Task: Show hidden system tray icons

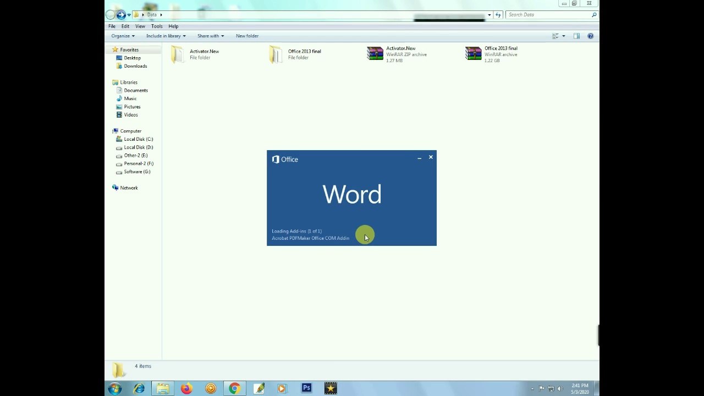Action: click(532, 389)
